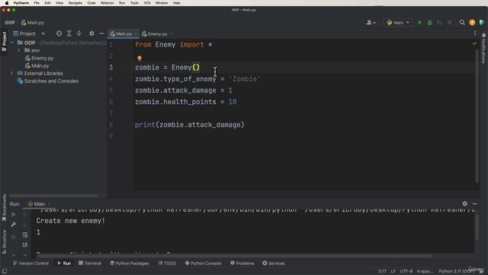
Task: Open the Terminal tool window
Action: (90, 264)
